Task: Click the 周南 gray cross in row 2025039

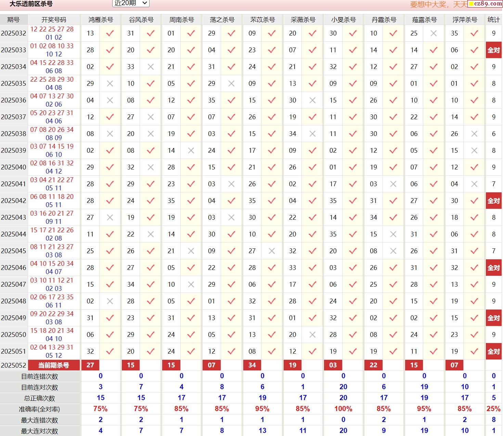Action: coord(191,151)
